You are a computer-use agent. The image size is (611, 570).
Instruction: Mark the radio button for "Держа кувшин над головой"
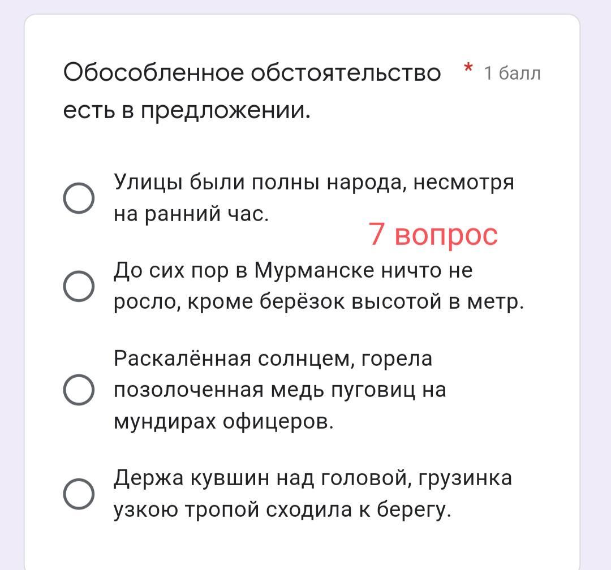(79, 494)
